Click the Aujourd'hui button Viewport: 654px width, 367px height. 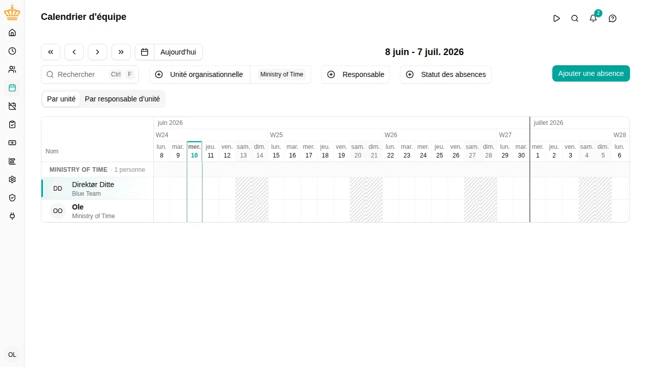(x=178, y=52)
